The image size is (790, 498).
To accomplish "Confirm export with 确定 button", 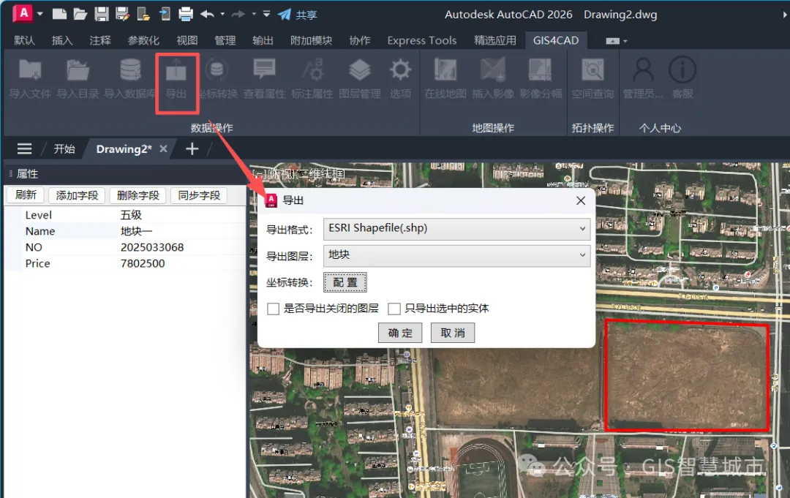I will pos(400,333).
